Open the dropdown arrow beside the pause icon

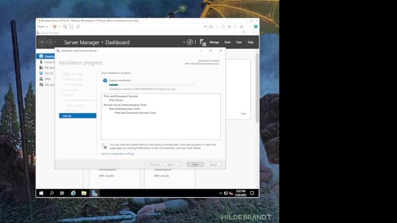tap(59, 27)
